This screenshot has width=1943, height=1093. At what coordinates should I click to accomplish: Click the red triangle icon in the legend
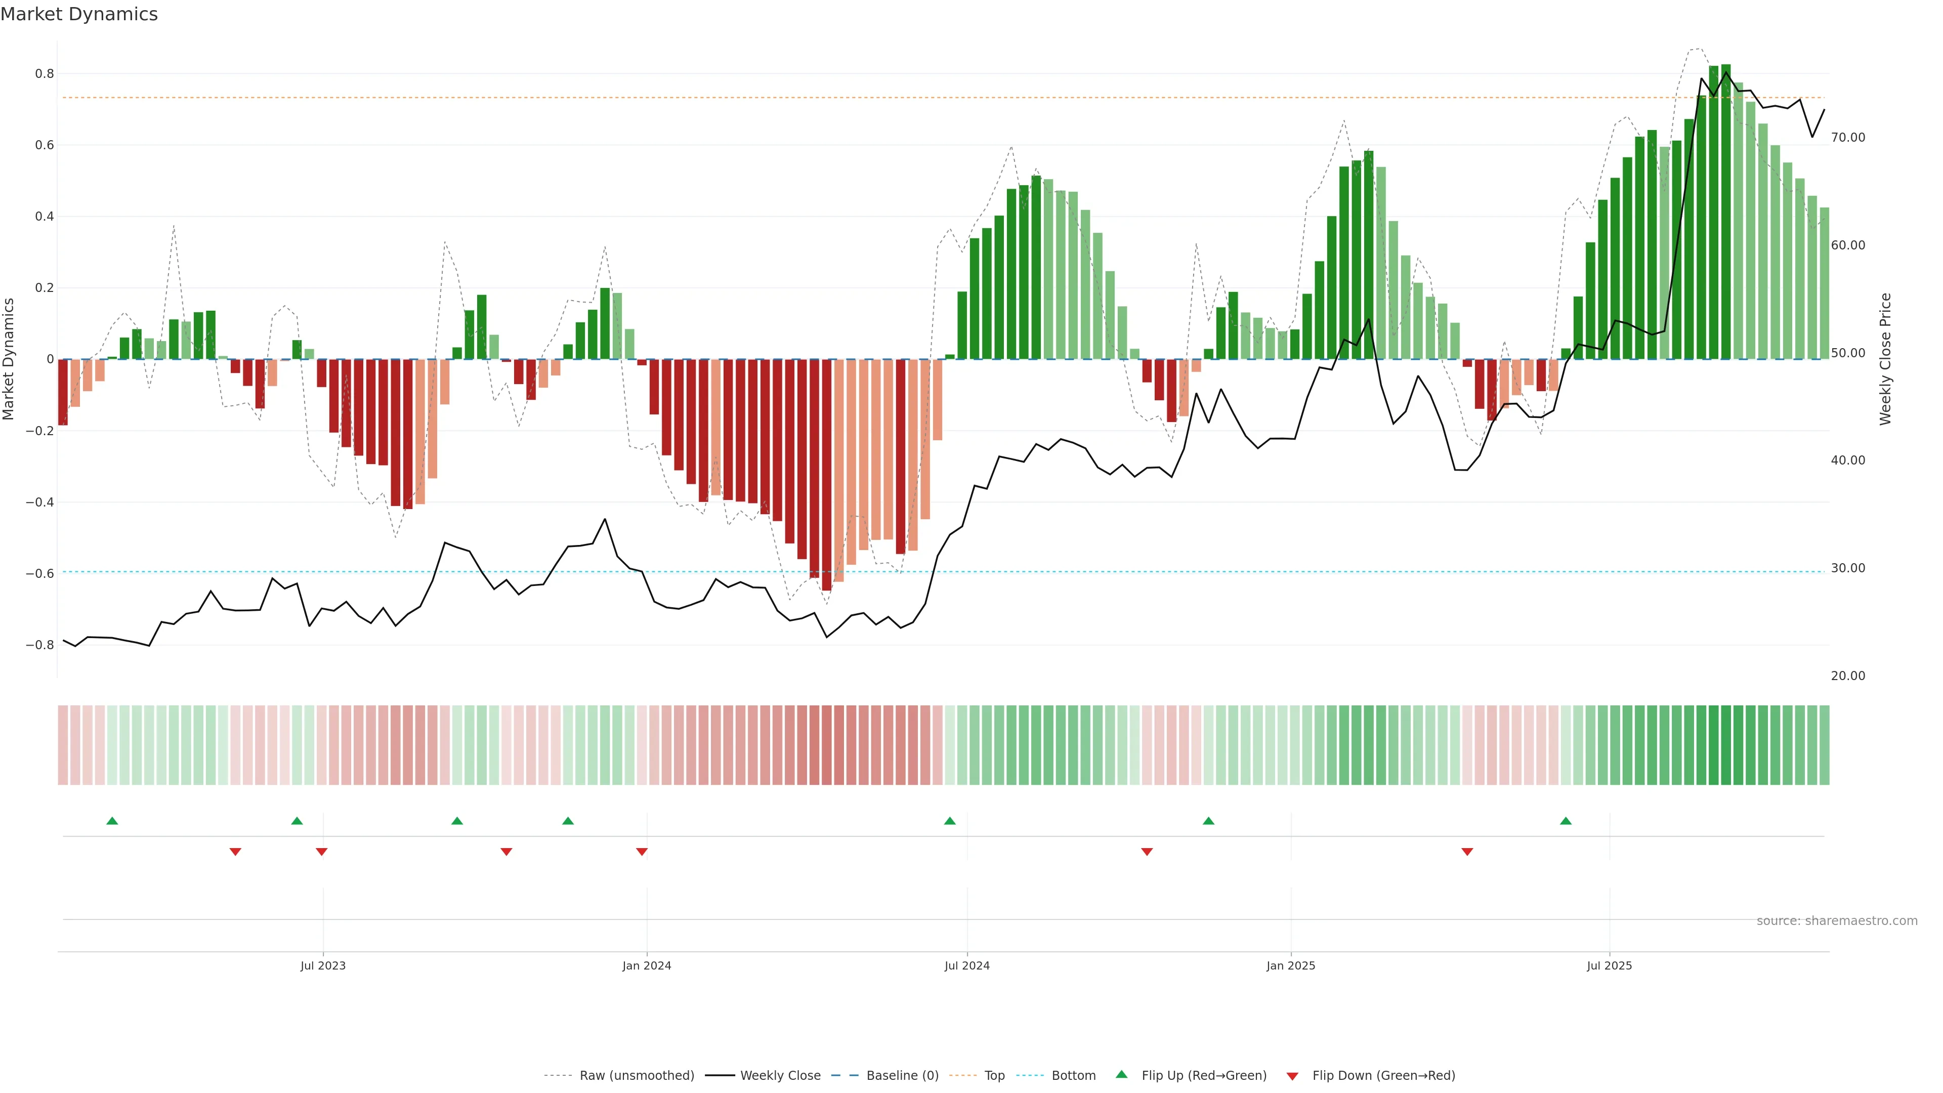[x=1293, y=1076]
